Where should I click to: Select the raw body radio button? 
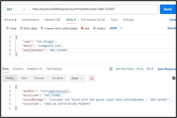tap(82, 28)
